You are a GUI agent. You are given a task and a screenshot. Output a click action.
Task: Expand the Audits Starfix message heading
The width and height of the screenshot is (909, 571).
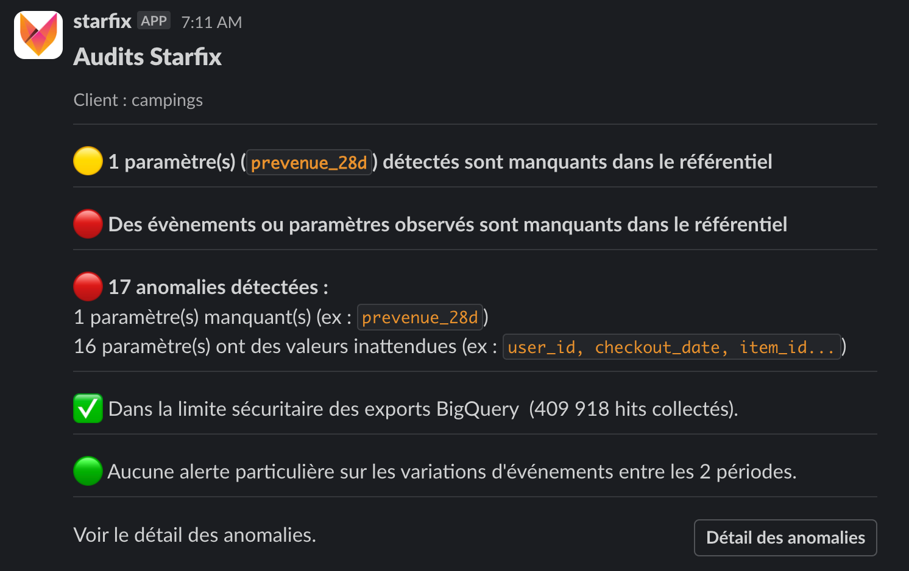(147, 57)
